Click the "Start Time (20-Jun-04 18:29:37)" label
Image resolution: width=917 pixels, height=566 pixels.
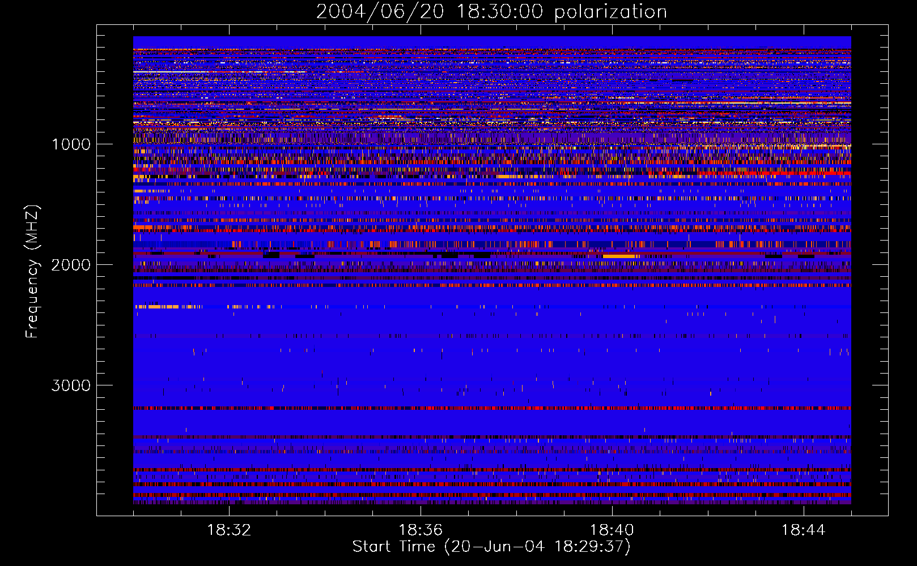(x=491, y=547)
